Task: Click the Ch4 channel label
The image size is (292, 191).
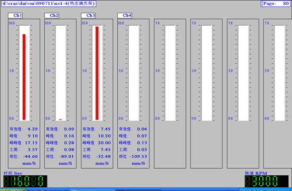Action: point(125,15)
